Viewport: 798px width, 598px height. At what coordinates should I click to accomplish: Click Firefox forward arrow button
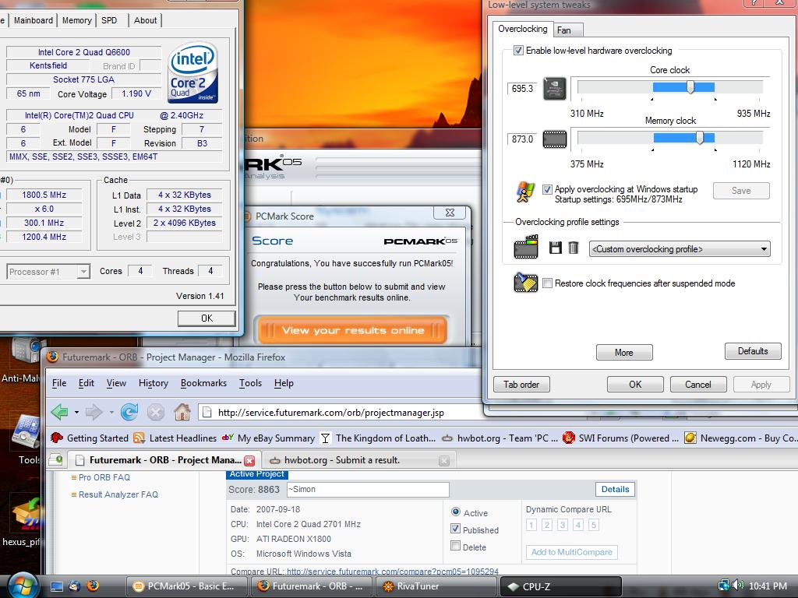click(x=94, y=412)
